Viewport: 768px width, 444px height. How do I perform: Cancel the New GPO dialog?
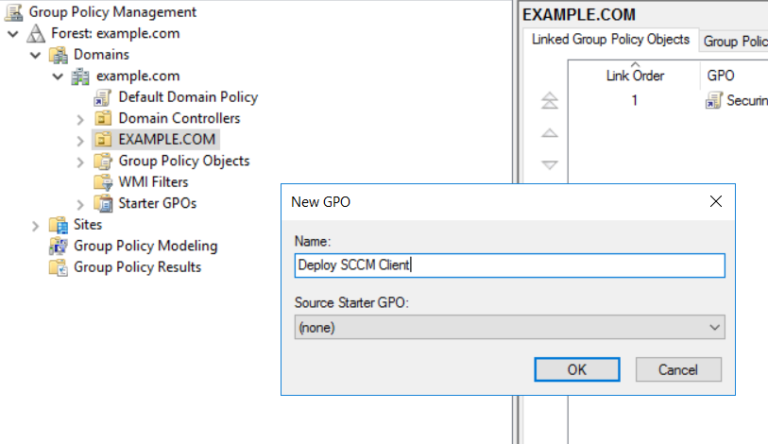(x=678, y=369)
